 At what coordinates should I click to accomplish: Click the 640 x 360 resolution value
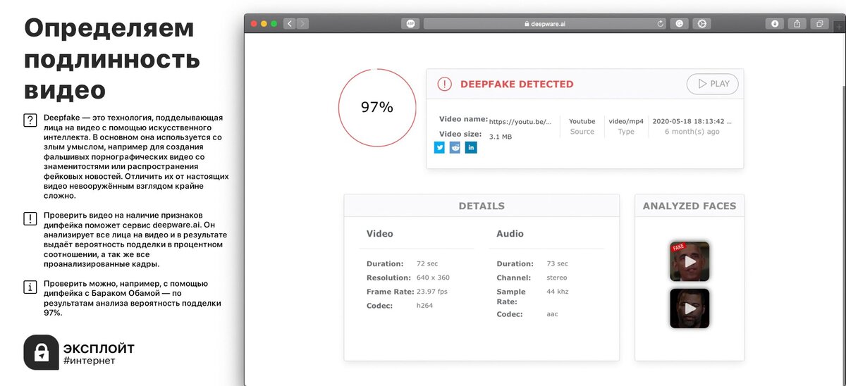point(433,278)
